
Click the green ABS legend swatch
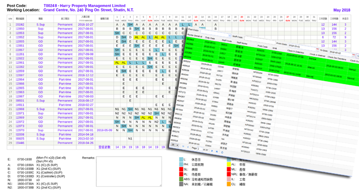click(x=181, y=179)
